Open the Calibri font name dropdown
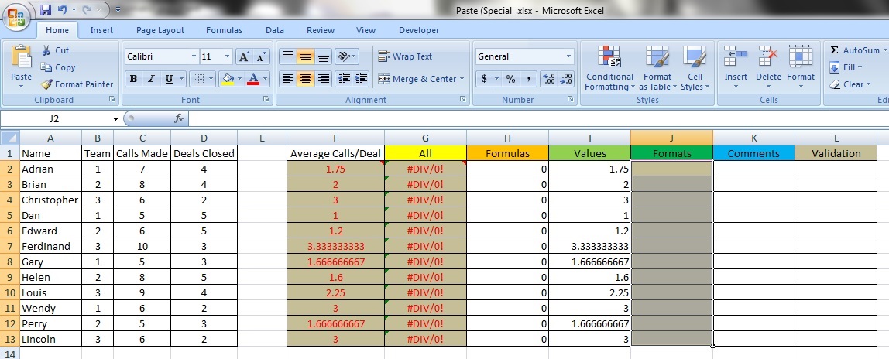Screen dimensions: 889x359 click(194, 56)
